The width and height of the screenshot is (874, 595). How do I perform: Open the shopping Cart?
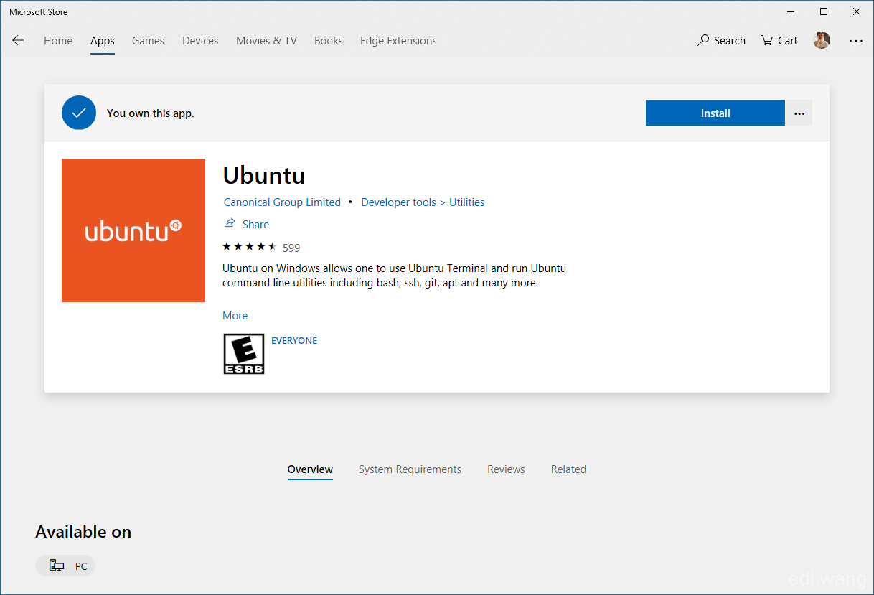click(779, 41)
